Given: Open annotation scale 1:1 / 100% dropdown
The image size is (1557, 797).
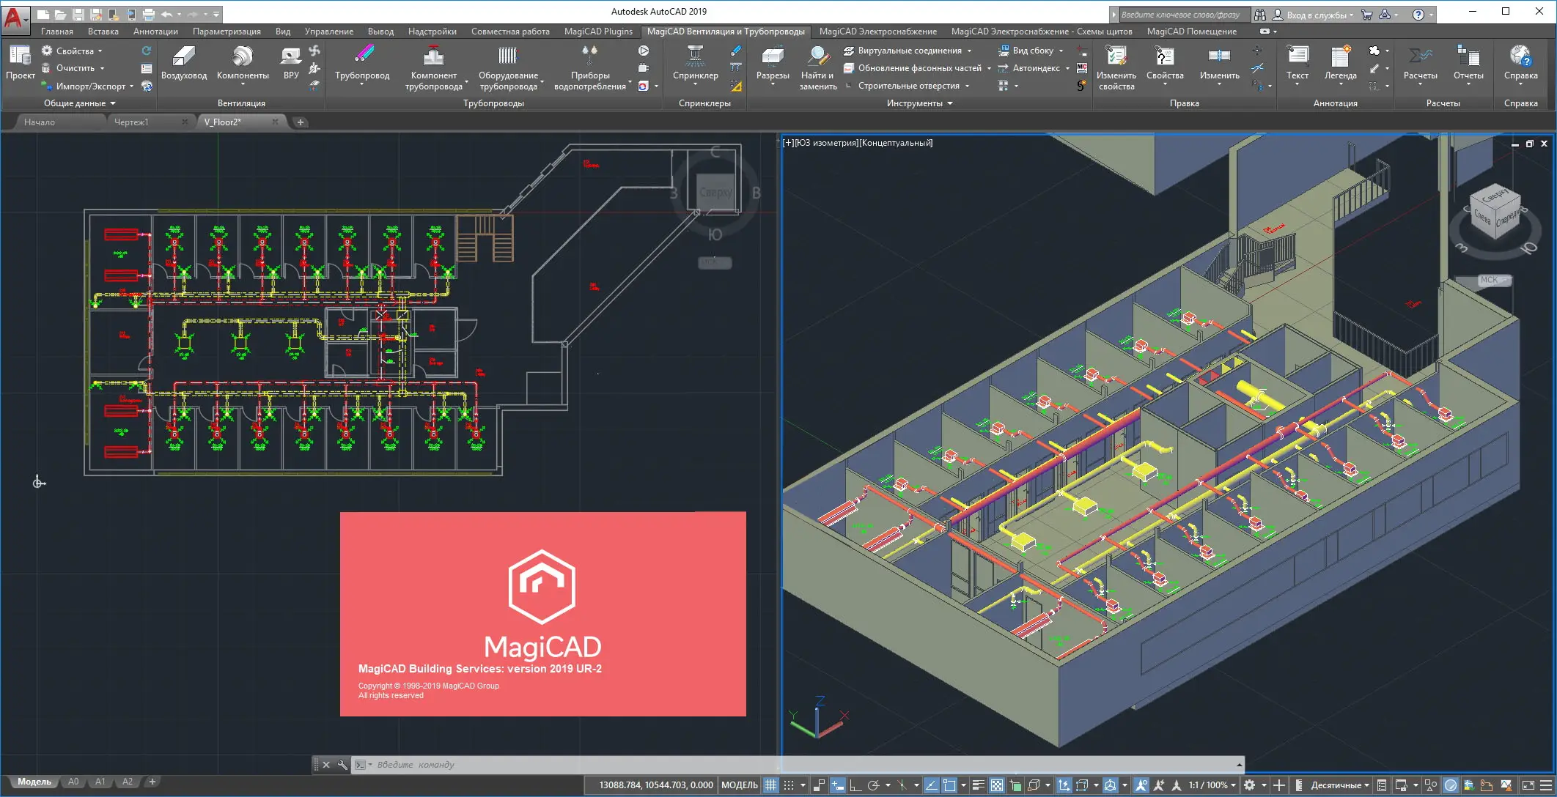Looking at the screenshot, I should tap(1212, 785).
